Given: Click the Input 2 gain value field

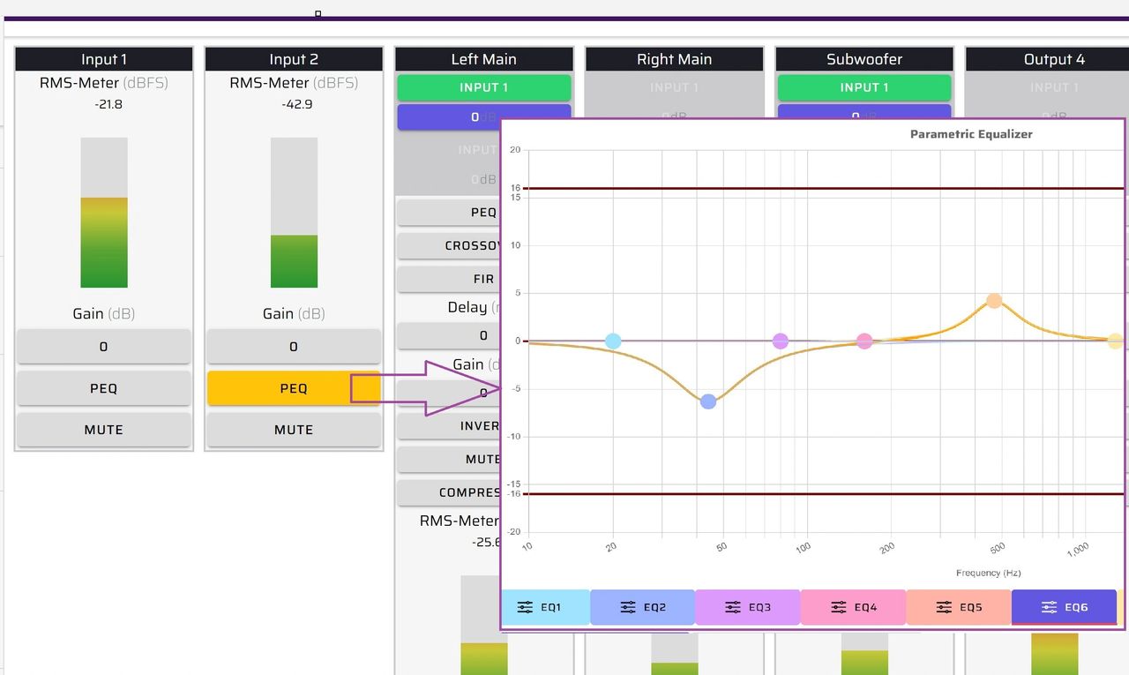Looking at the screenshot, I should tap(294, 347).
